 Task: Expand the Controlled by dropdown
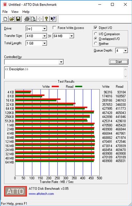click(61, 62)
